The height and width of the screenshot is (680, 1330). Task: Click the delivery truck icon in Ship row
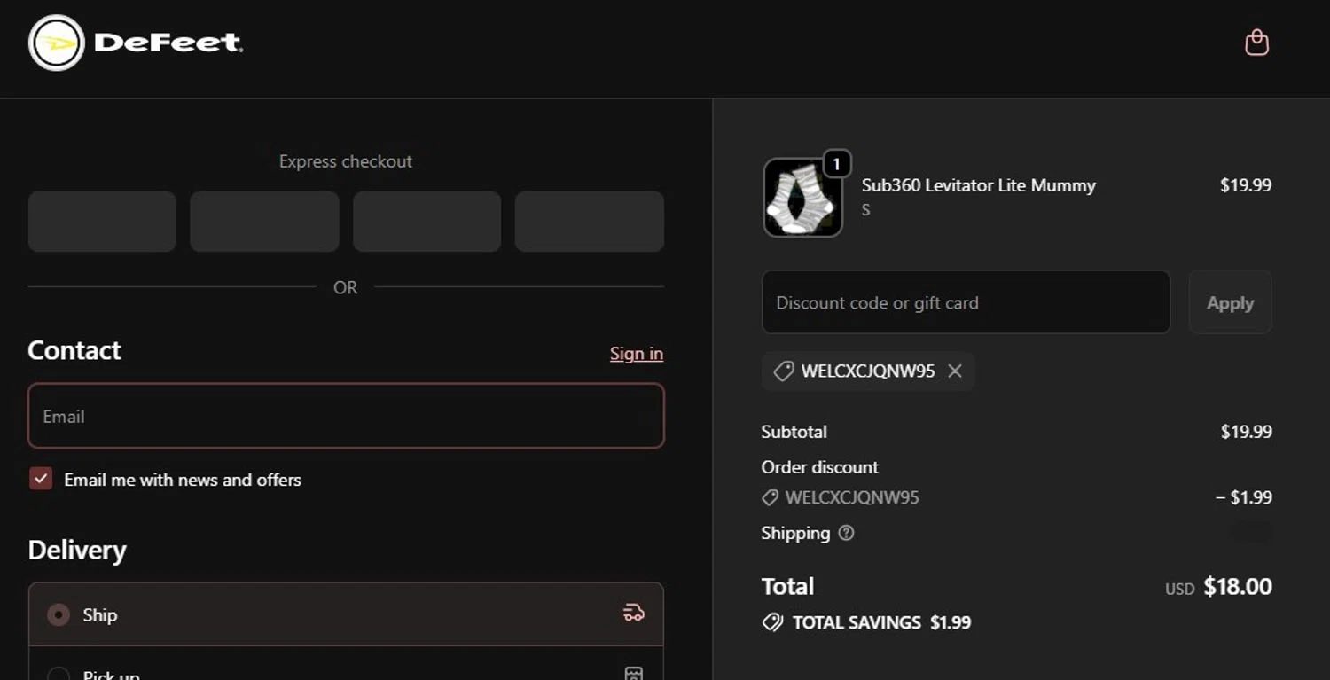click(x=633, y=614)
